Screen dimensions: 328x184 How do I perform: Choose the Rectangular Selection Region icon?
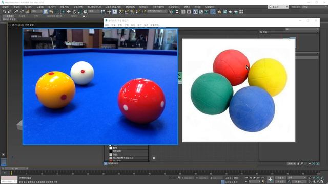tap(57, 12)
